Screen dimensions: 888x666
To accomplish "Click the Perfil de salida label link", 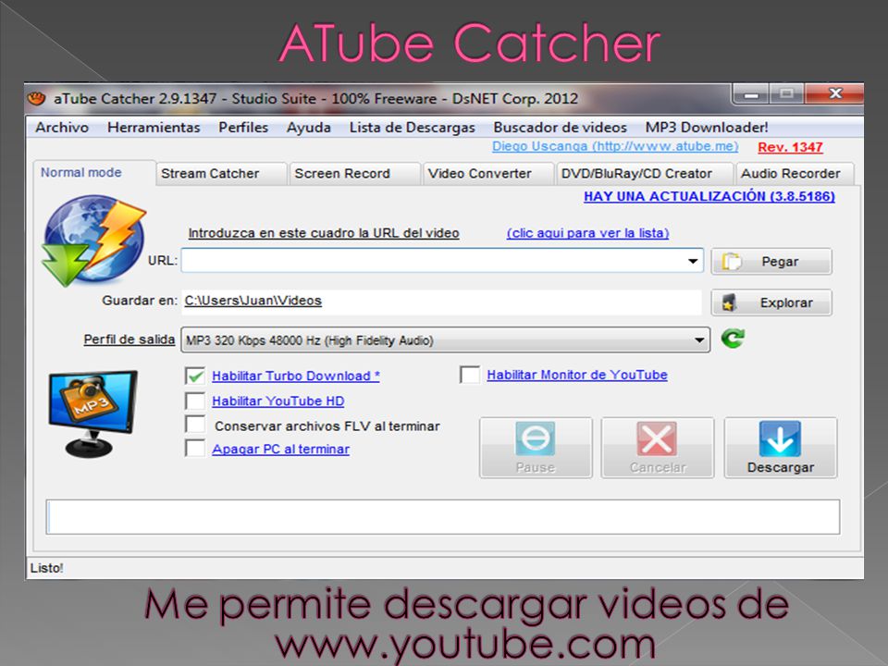I will [x=129, y=339].
